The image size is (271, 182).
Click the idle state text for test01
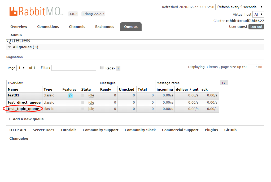pyautogui.click(x=91, y=95)
